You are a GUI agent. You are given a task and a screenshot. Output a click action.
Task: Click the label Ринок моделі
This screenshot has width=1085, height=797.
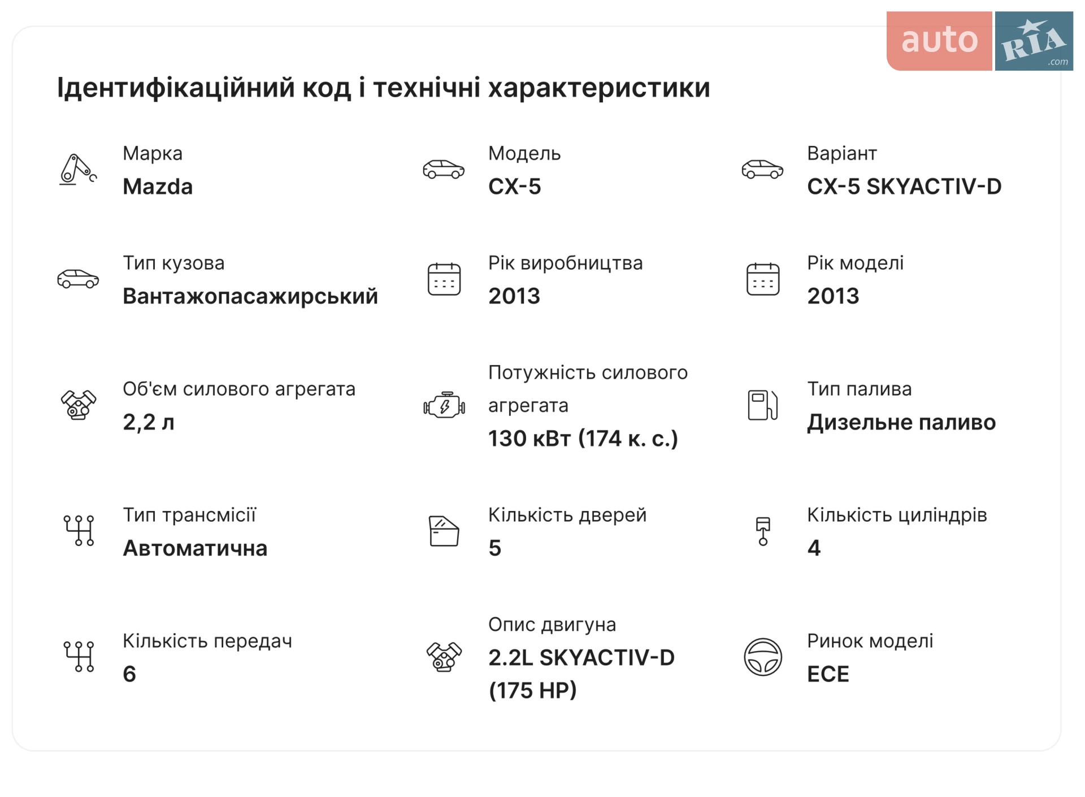pyautogui.click(x=870, y=641)
